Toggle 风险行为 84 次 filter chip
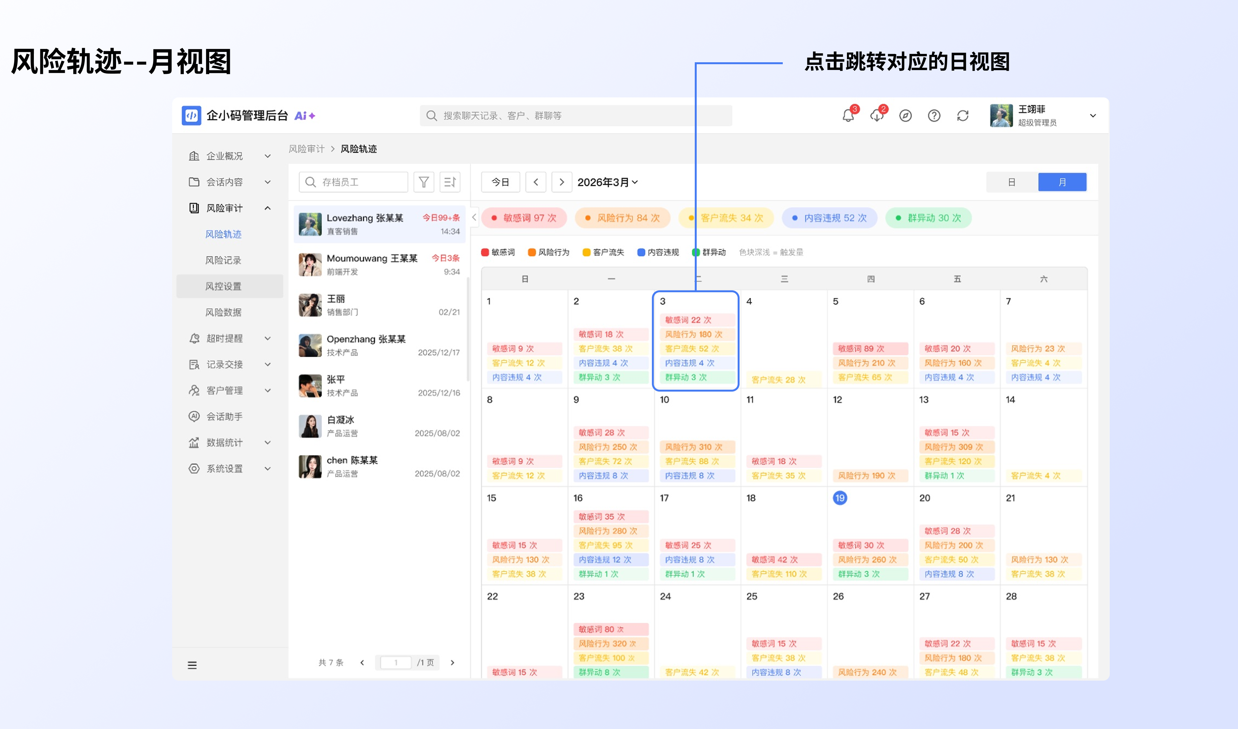 click(x=623, y=218)
